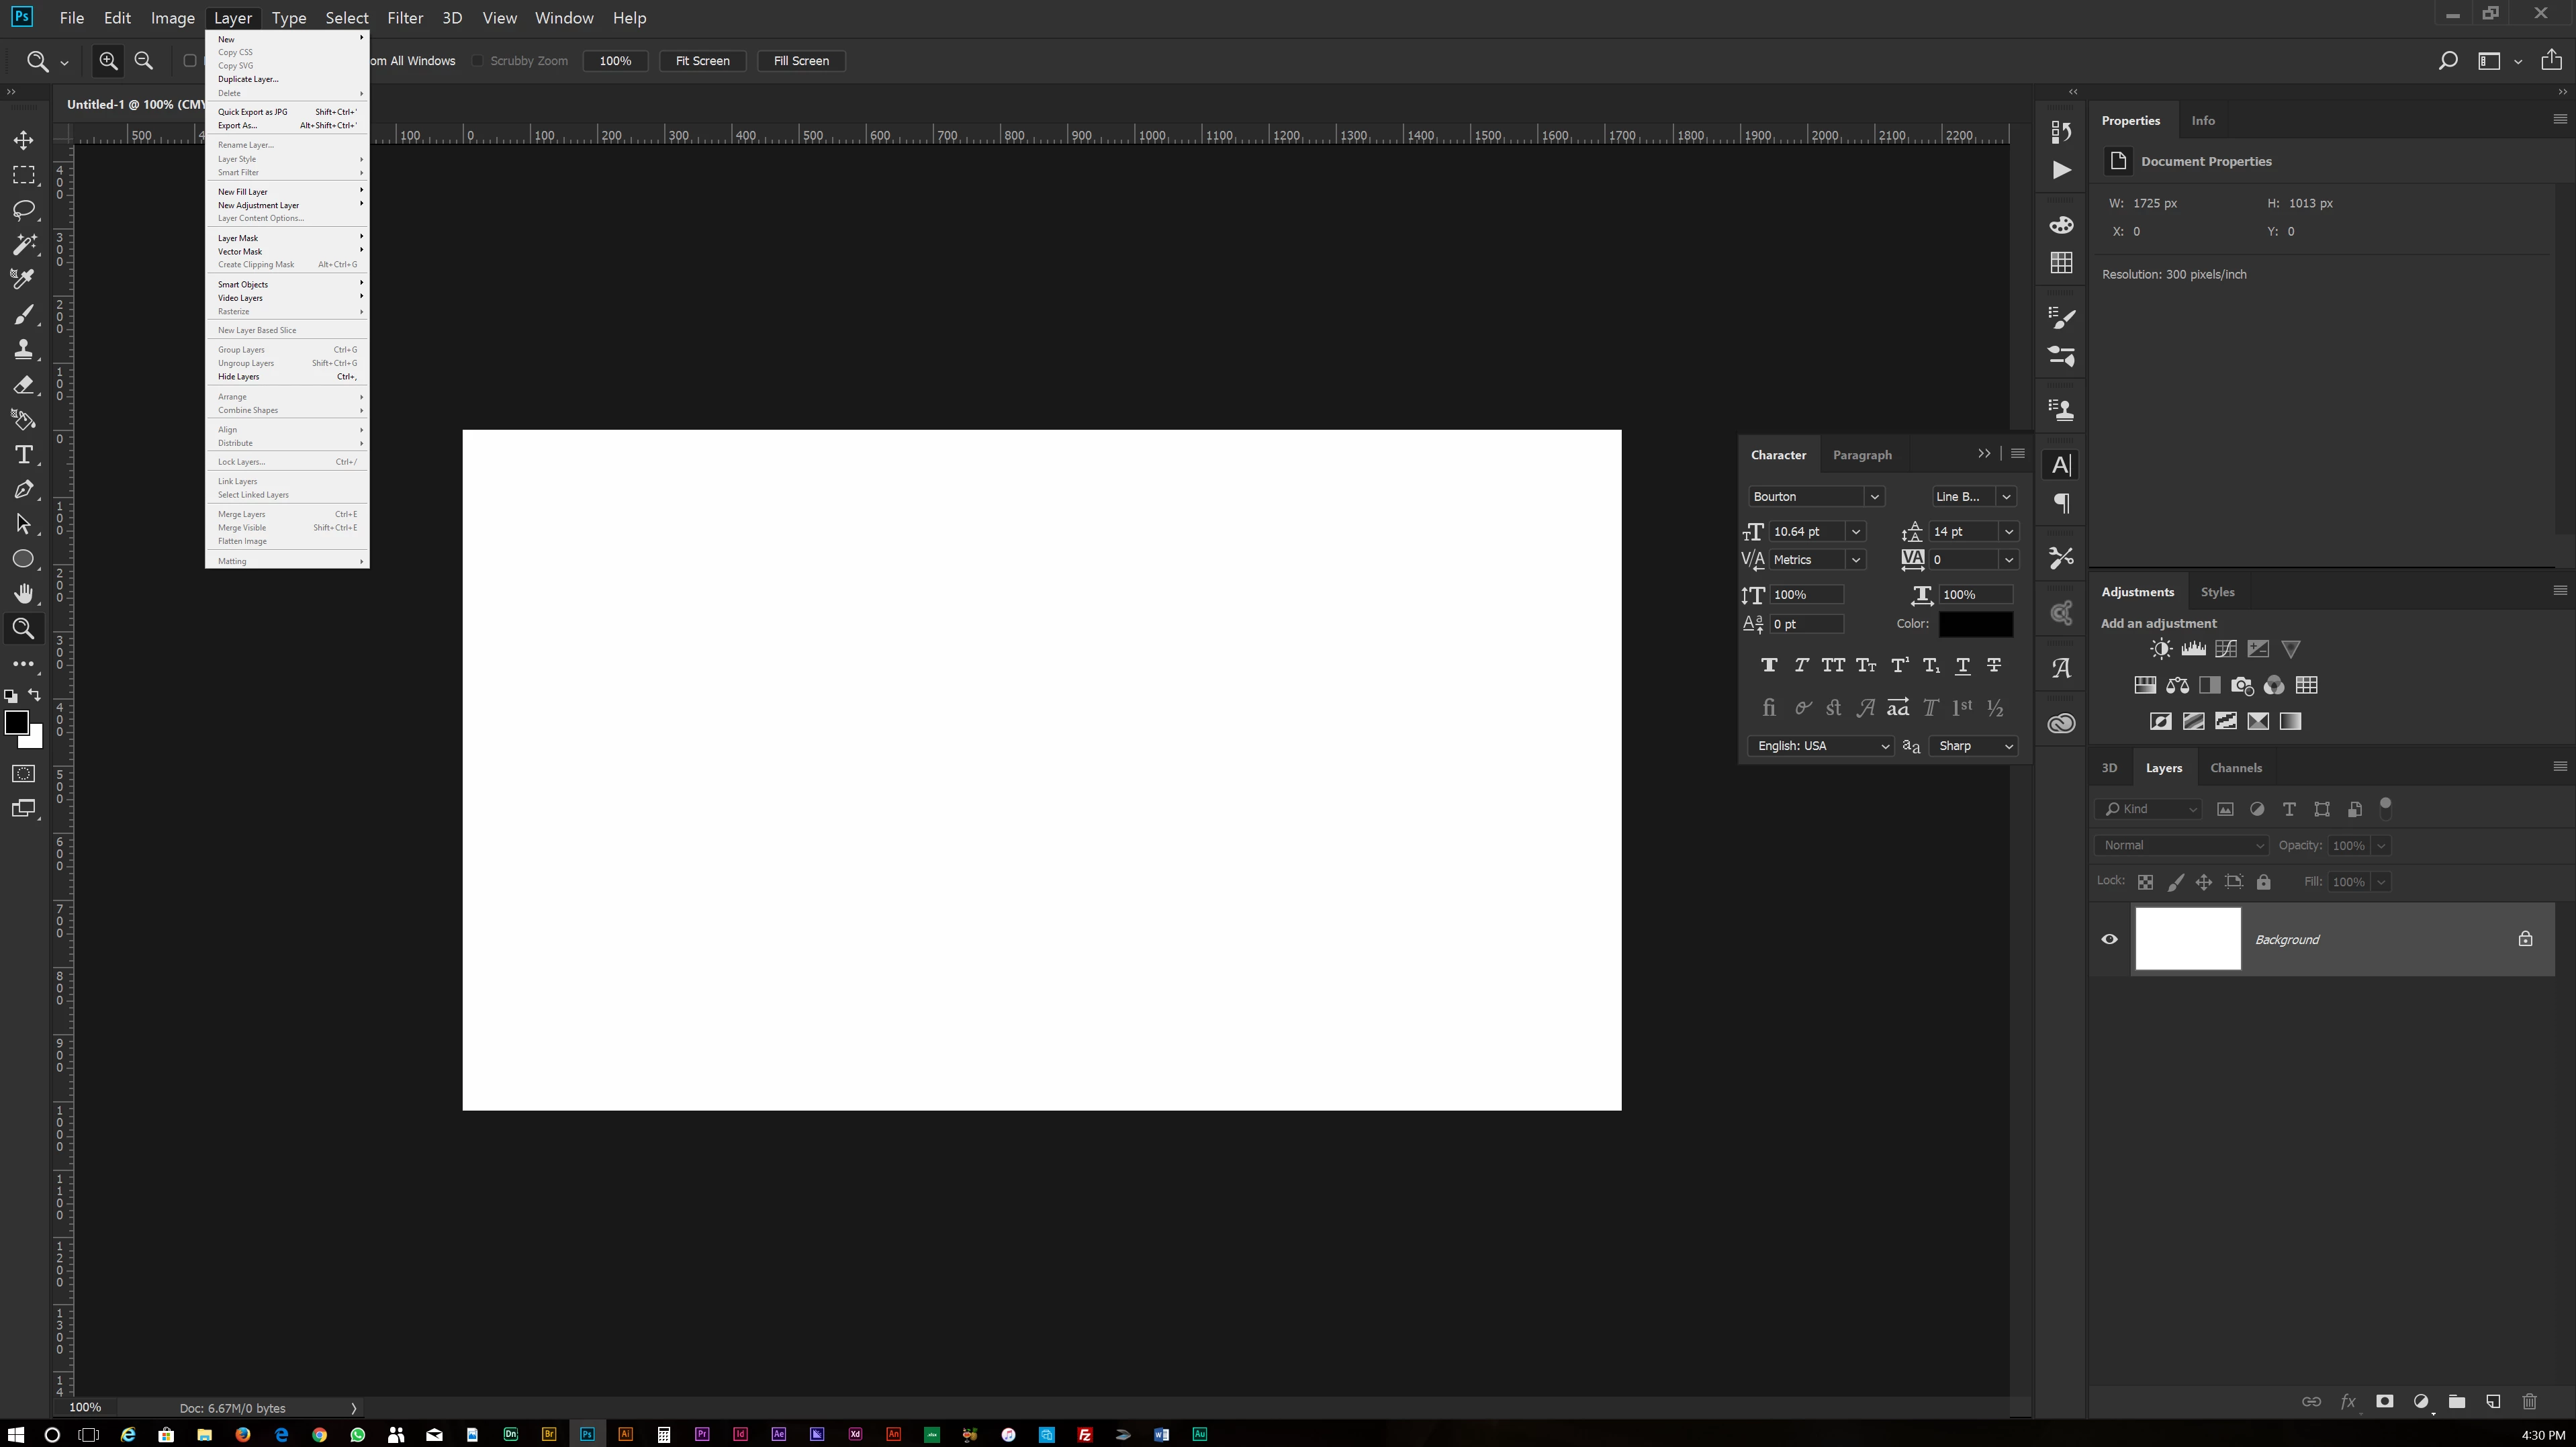Select the Lasso tool
This screenshot has height=1447, width=2576.
(23, 210)
